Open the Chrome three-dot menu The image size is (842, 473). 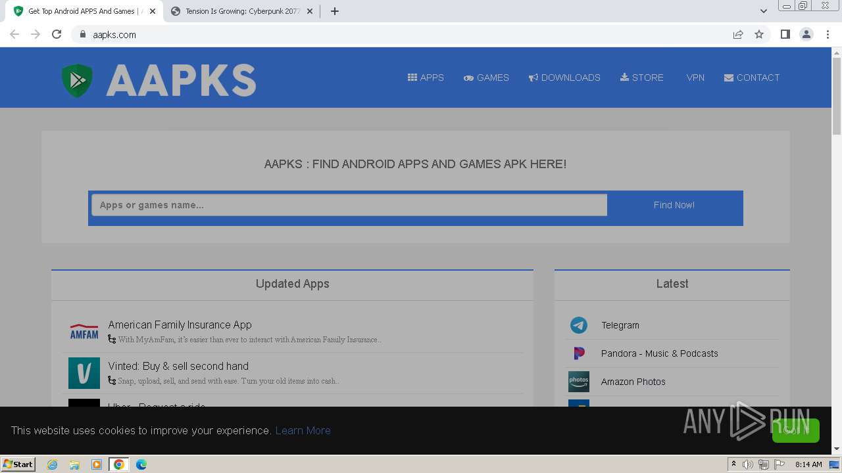pos(828,34)
